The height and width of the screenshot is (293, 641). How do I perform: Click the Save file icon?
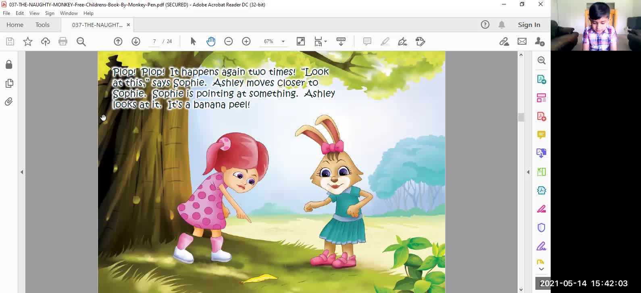pyautogui.click(x=10, y=41)
